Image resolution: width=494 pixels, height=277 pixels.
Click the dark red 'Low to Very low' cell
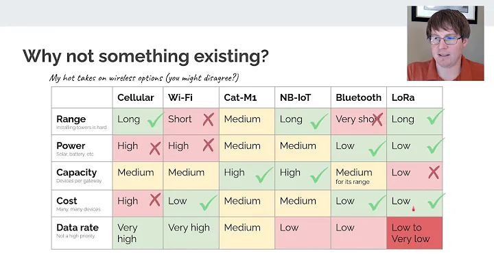(x=414, y=233)
